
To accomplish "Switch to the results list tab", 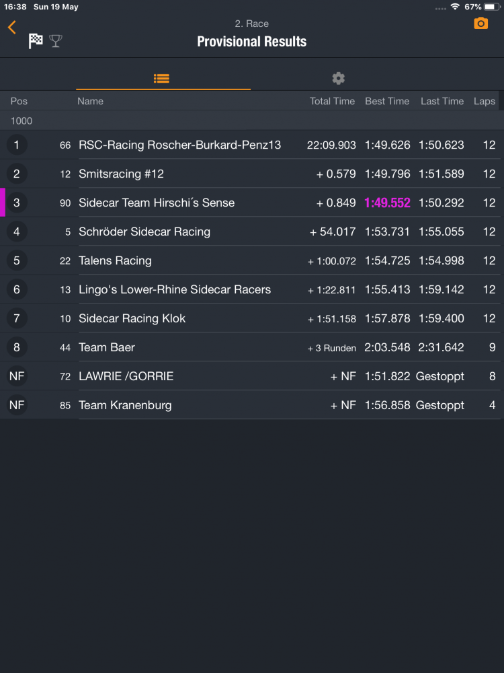I will (161, 78).
